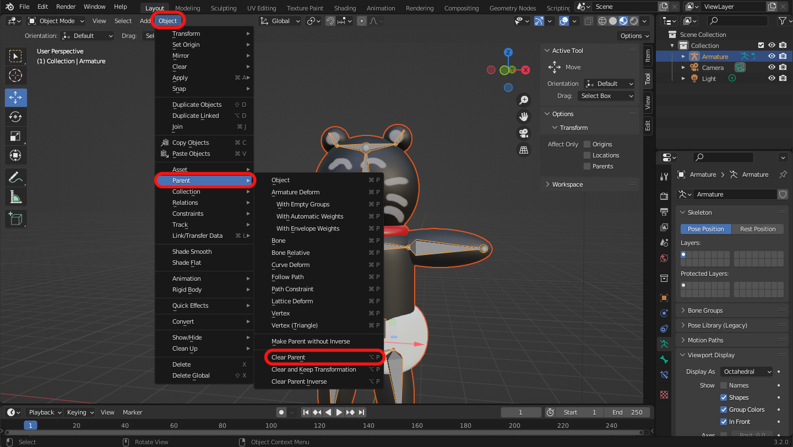Viewport: 793px width, 447px height.
Task: Select the Rotate tool
Action: pyautogui.click(x=15, y=117)
